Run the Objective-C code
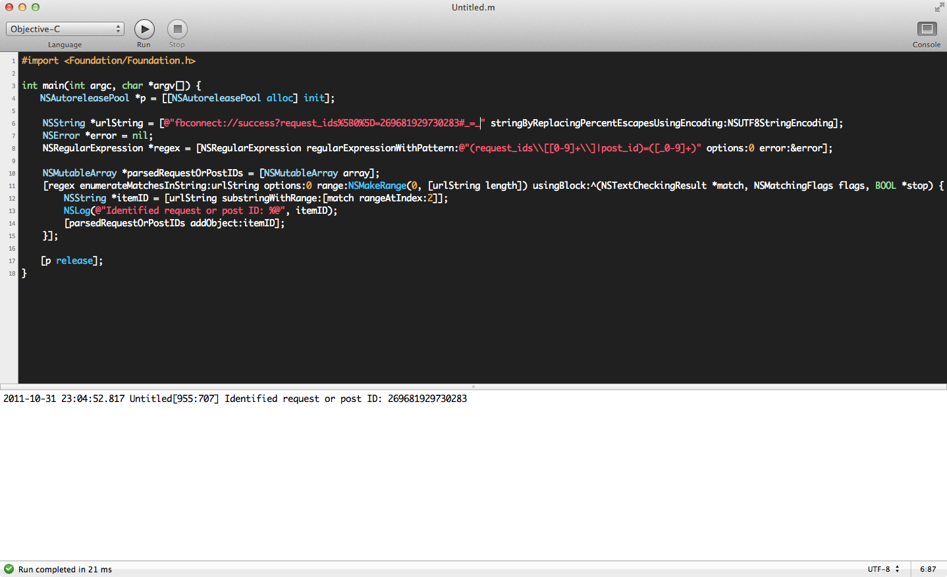 (x=144, y=30)
